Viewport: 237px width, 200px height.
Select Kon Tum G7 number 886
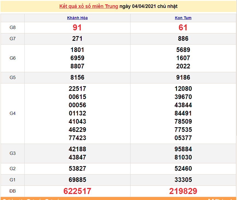point(183,39)
